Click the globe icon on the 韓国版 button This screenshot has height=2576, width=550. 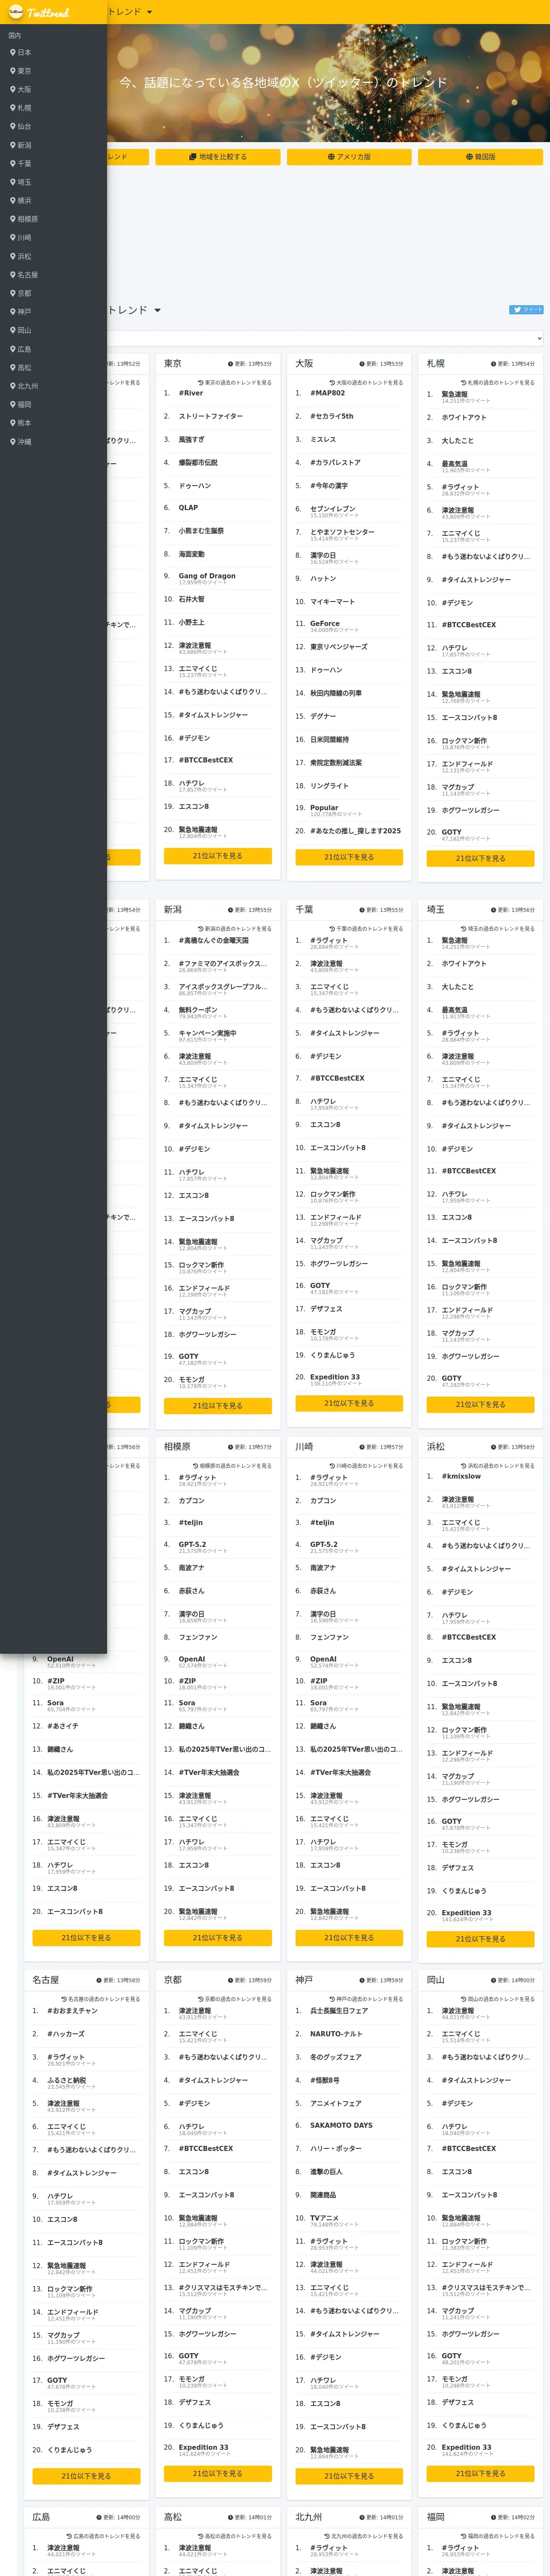[468, 157]
